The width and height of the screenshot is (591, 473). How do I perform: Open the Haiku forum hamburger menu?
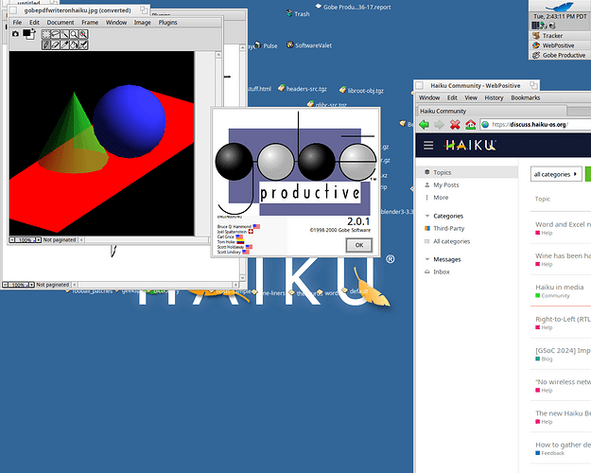click(x=428, y=146)
